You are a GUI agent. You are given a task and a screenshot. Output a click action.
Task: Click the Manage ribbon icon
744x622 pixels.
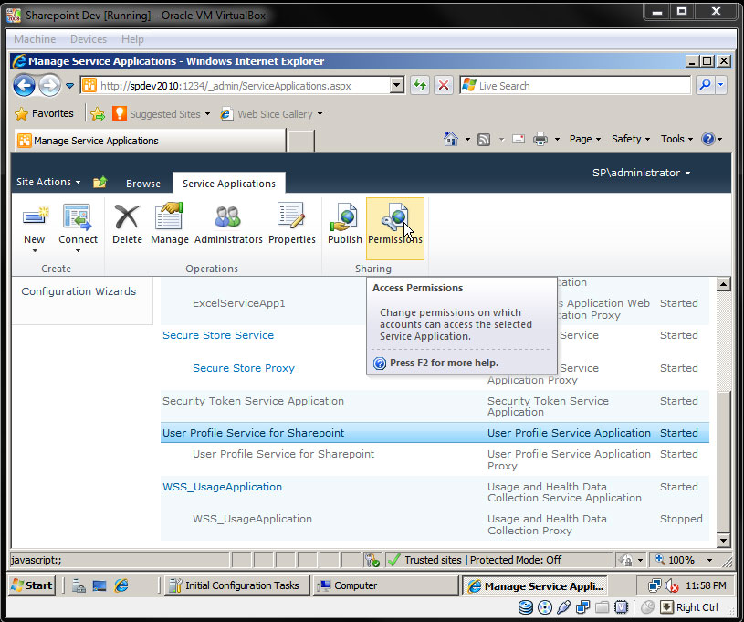point(170,217)
